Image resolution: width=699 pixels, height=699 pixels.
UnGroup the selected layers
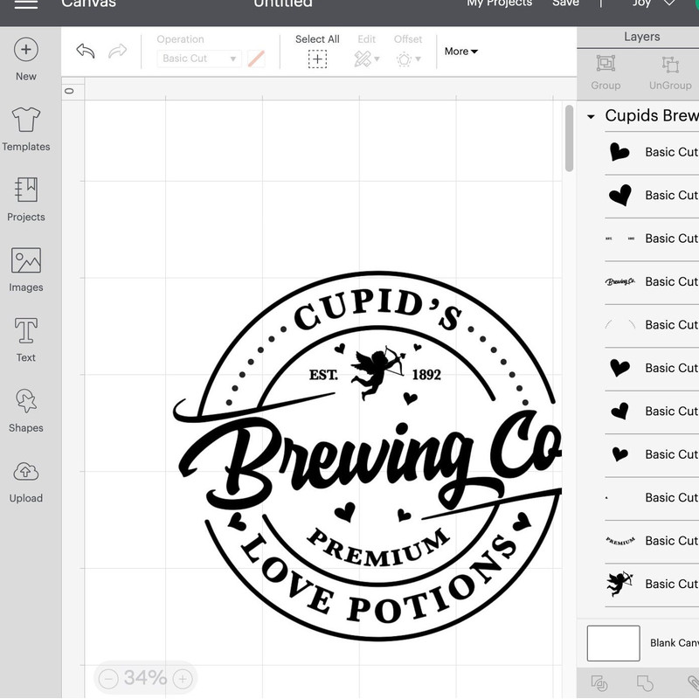coord(669,73)
